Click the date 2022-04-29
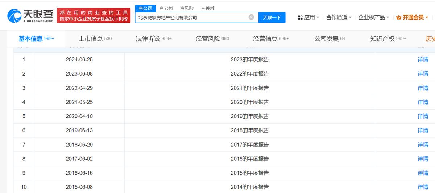Viewport: 435px width, 193px height. coord(79,88)
